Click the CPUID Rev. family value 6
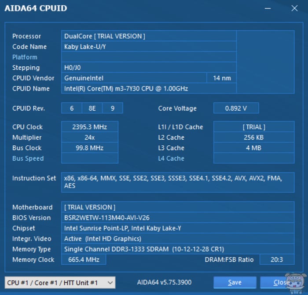The image size is (308, 295). click(x=72, y=108)
